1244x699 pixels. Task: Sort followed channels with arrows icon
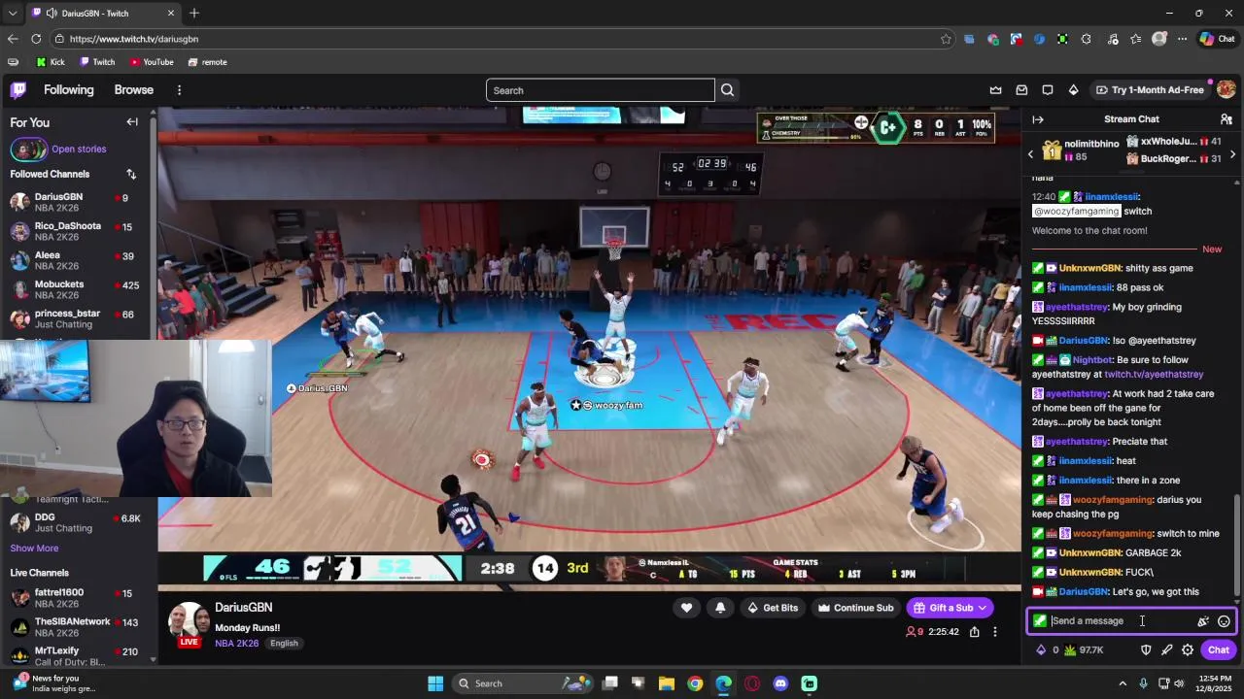[131, 174]
